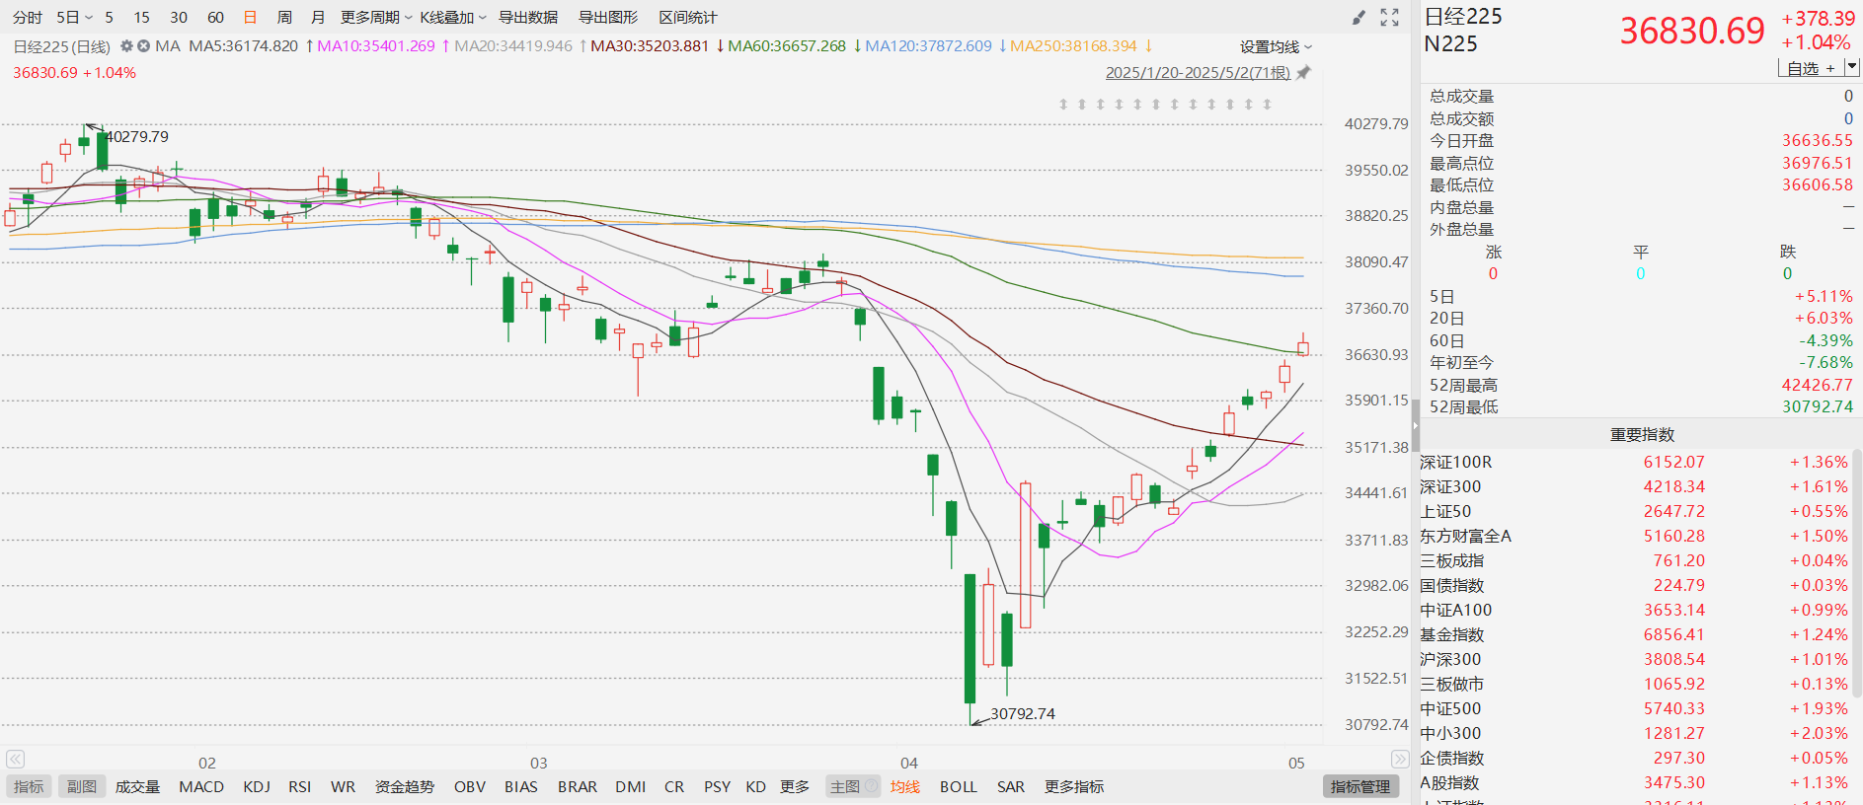
Task: Switch to 周 weekly period
Action: tap(284, 18)
